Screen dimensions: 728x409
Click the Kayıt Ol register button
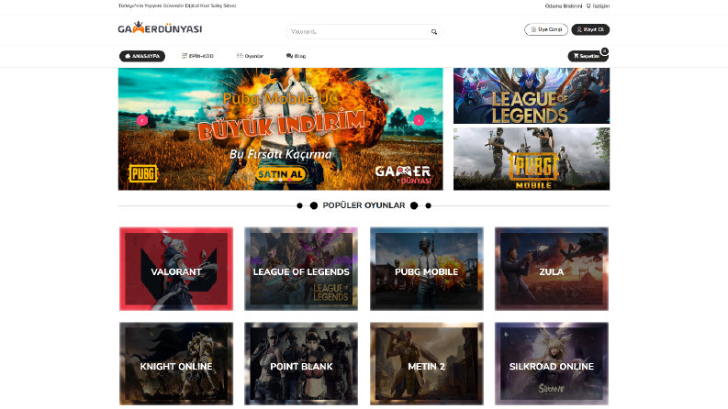(x=590, y=29)
